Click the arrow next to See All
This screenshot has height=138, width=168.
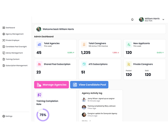[90, 121]
